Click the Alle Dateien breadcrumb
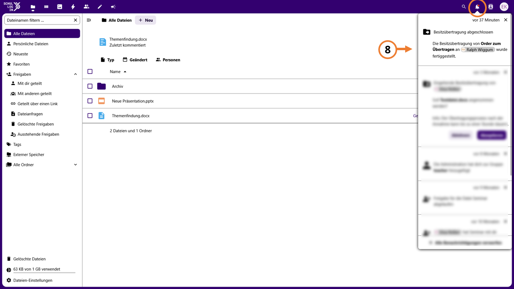Image resolution: width=514 pixels, height=289 pixels. tap(116, 20)
